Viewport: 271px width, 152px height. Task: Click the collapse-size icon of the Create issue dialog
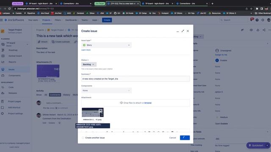click(183, 31)
